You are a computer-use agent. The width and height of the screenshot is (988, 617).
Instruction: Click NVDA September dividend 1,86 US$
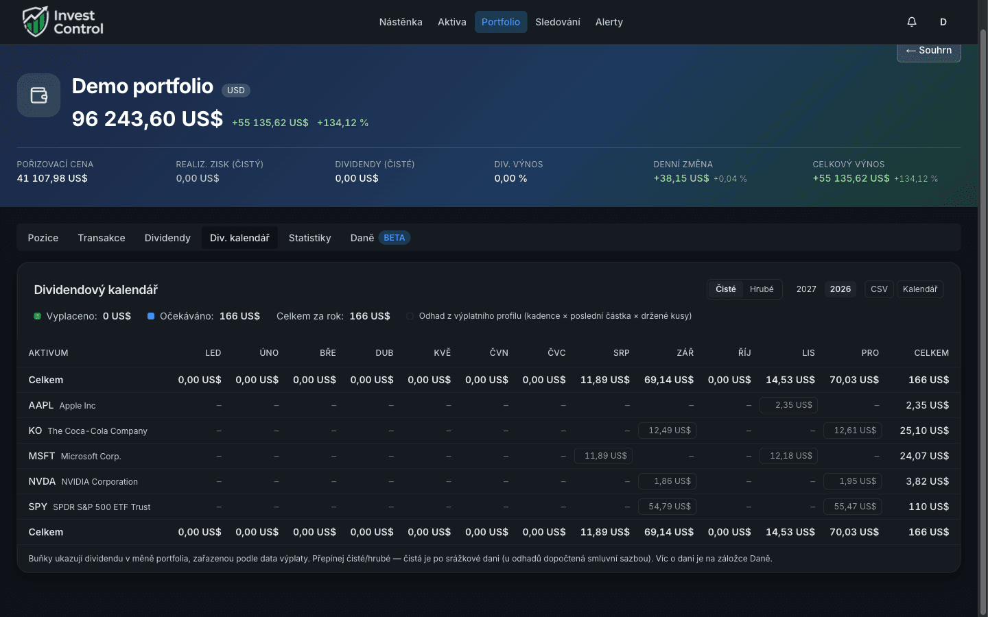668,481
